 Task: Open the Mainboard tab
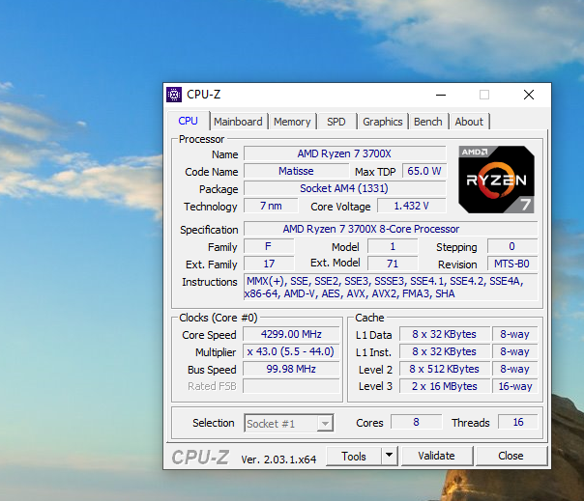pyautogui.click(x=238, y=122)
